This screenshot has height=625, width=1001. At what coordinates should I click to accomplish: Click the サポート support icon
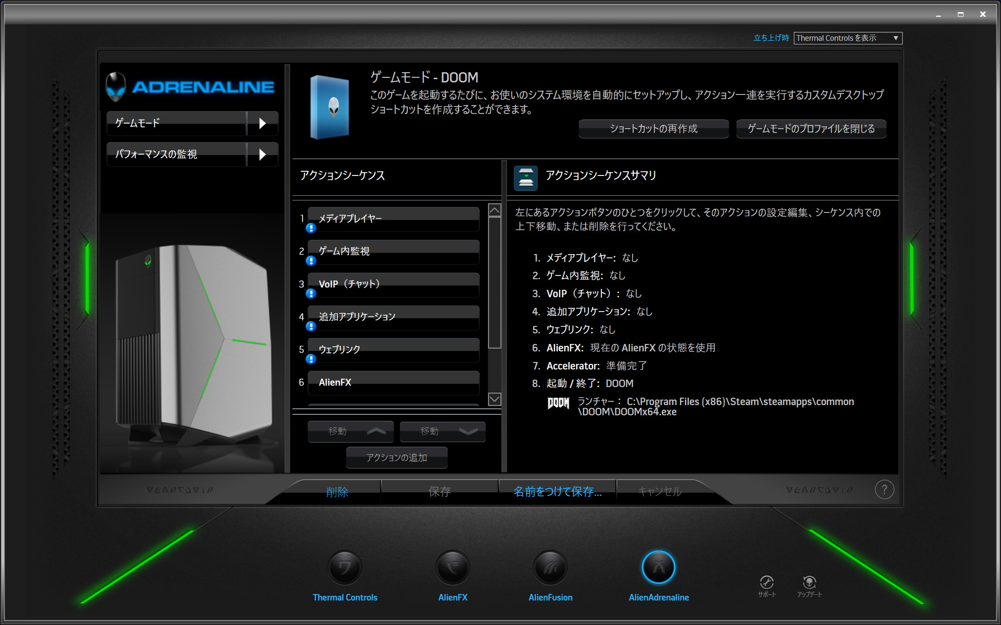767,582
